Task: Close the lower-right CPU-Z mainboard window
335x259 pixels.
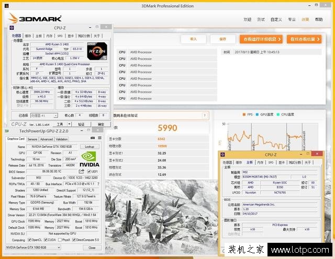Action: click(317, 154)
